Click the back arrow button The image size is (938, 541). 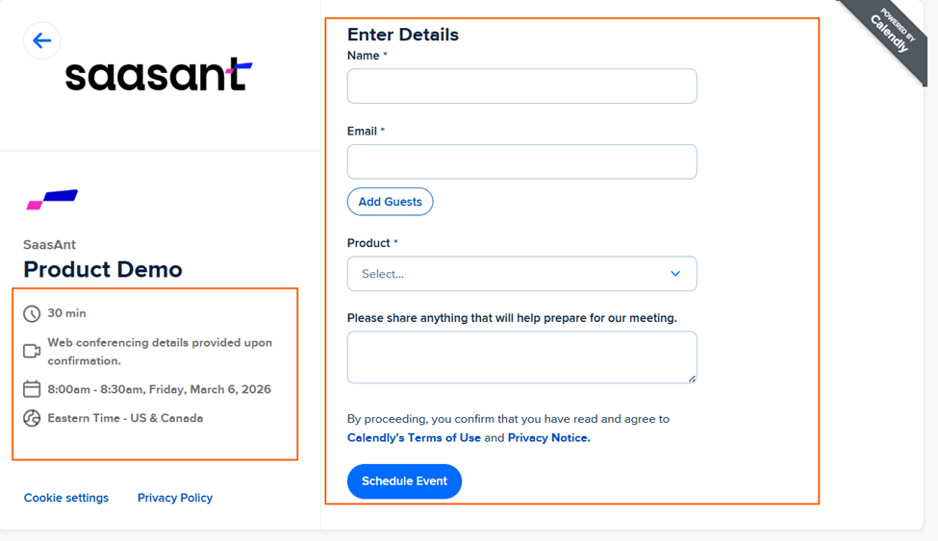point(41,40)
